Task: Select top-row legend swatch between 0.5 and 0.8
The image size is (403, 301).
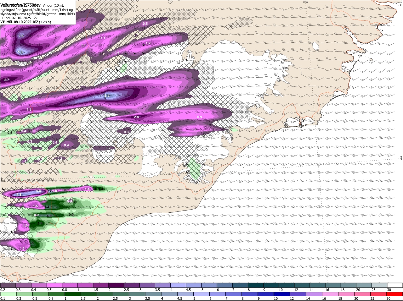Action: point(54,285)
